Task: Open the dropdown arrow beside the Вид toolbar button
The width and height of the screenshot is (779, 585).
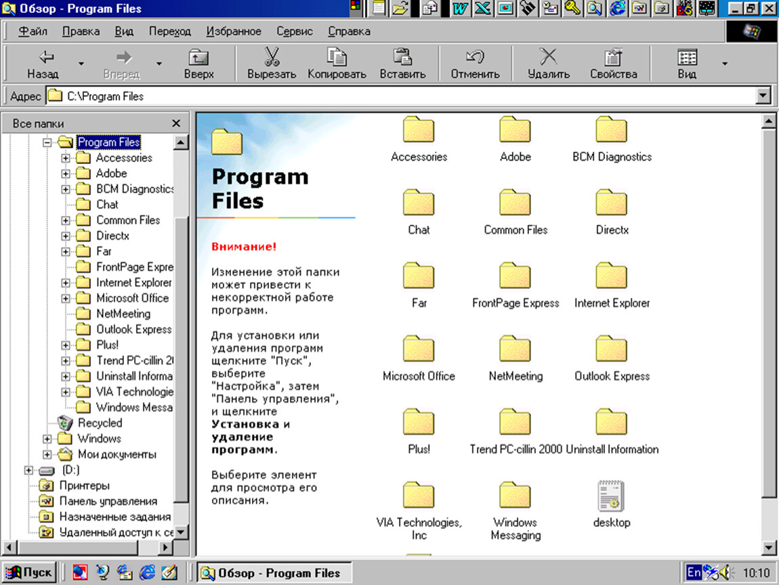Action: tap(725, 64)
